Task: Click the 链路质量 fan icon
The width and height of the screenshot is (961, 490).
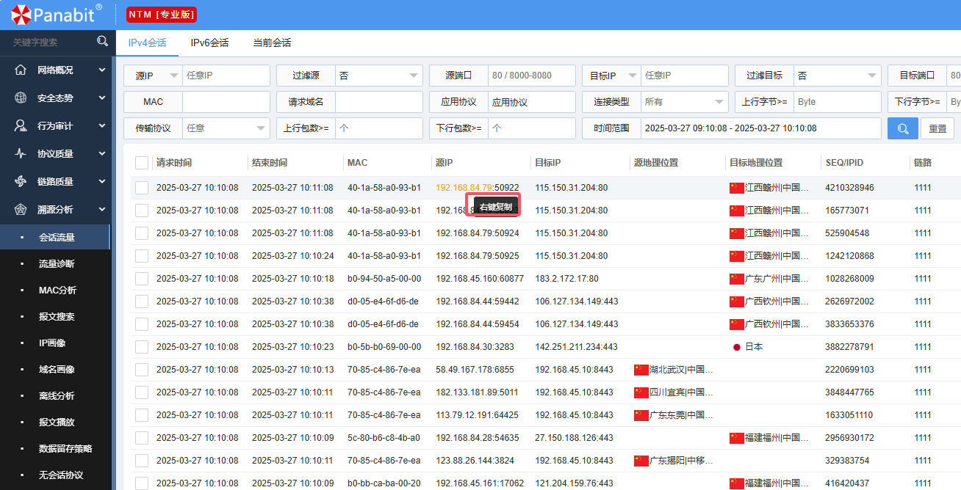Action: point(21,181)
